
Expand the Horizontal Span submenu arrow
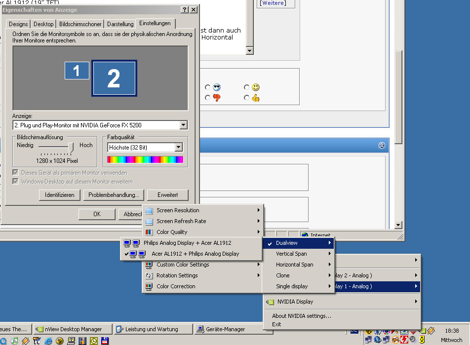(x=329, y=265)
